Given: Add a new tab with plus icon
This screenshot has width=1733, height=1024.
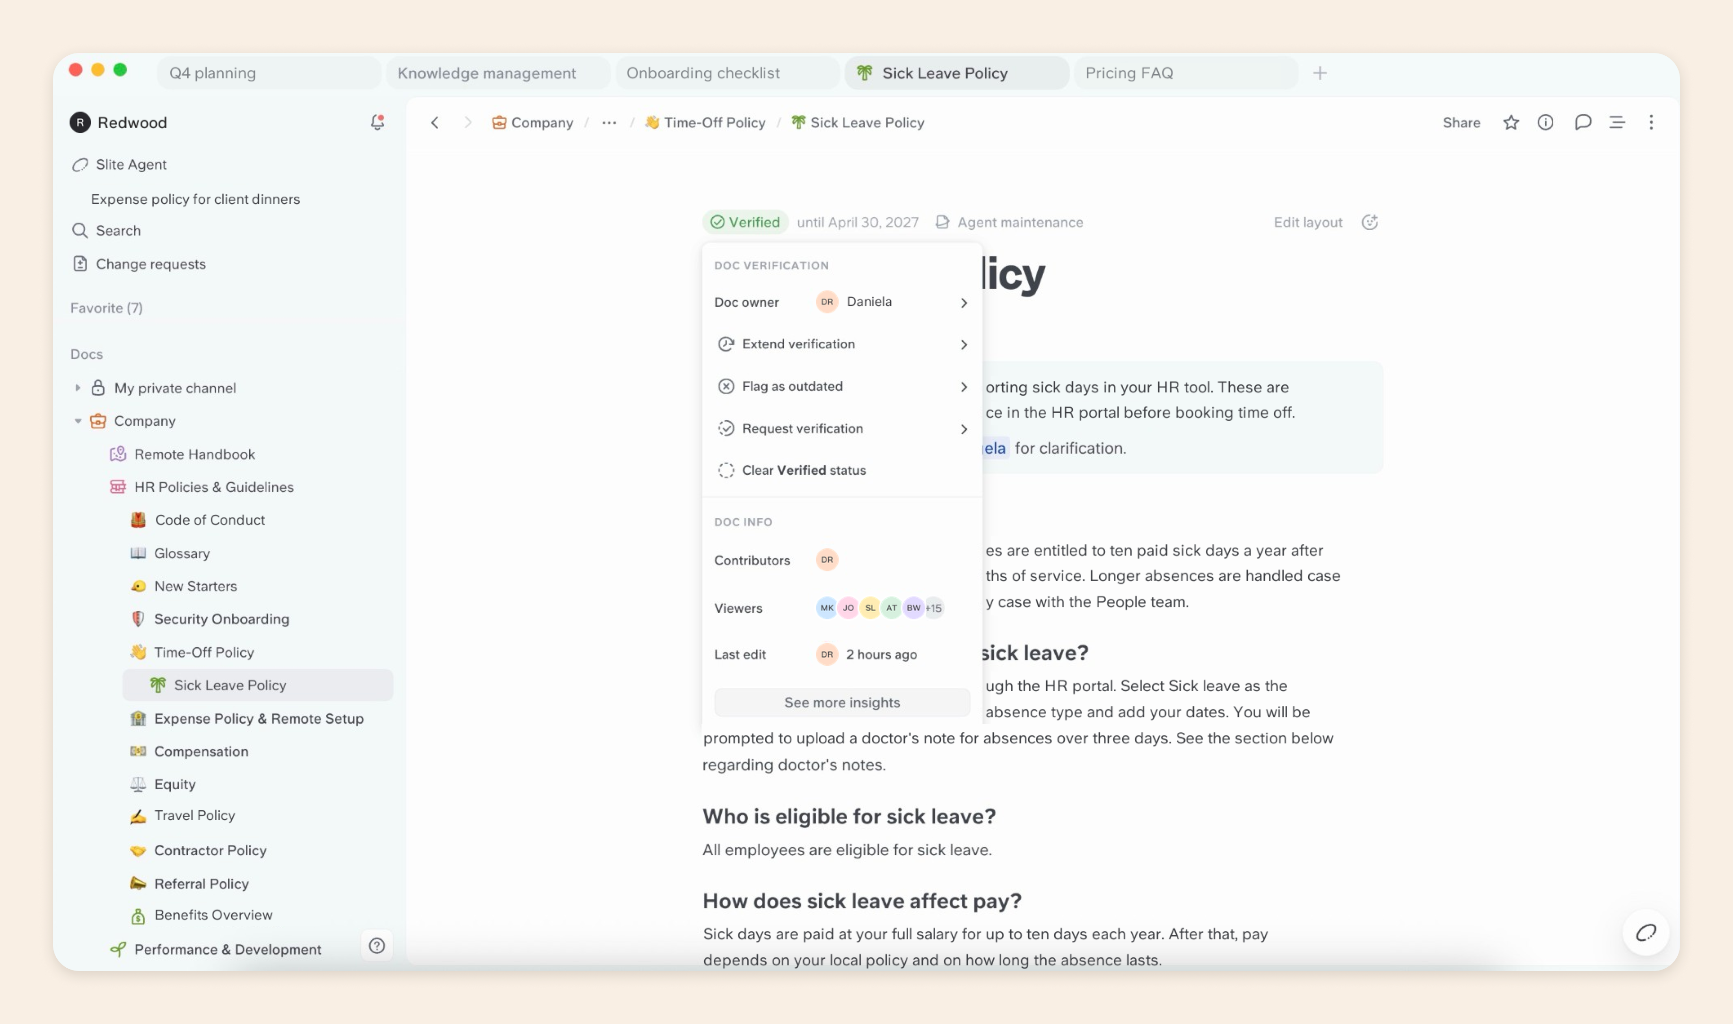Looking at the screenshot, I should tap(1320, 73).
